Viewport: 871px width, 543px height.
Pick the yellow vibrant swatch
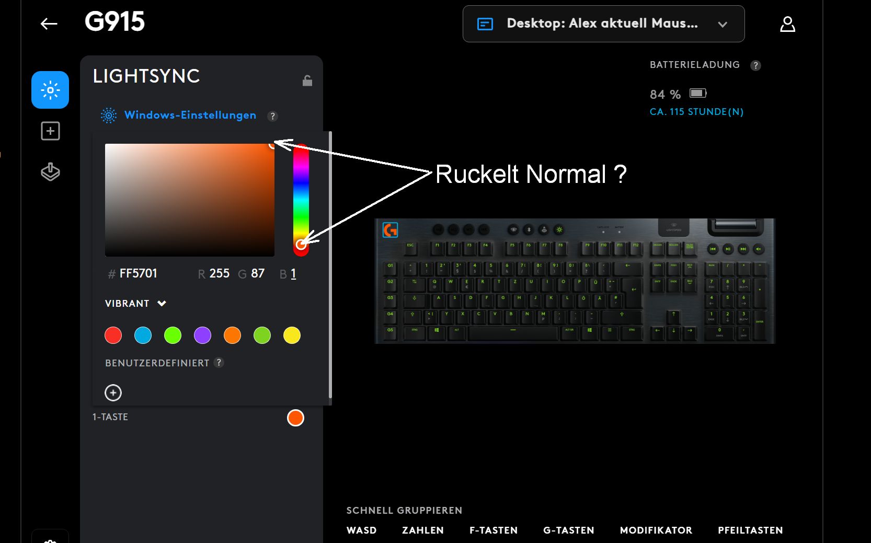coord(292,335)
